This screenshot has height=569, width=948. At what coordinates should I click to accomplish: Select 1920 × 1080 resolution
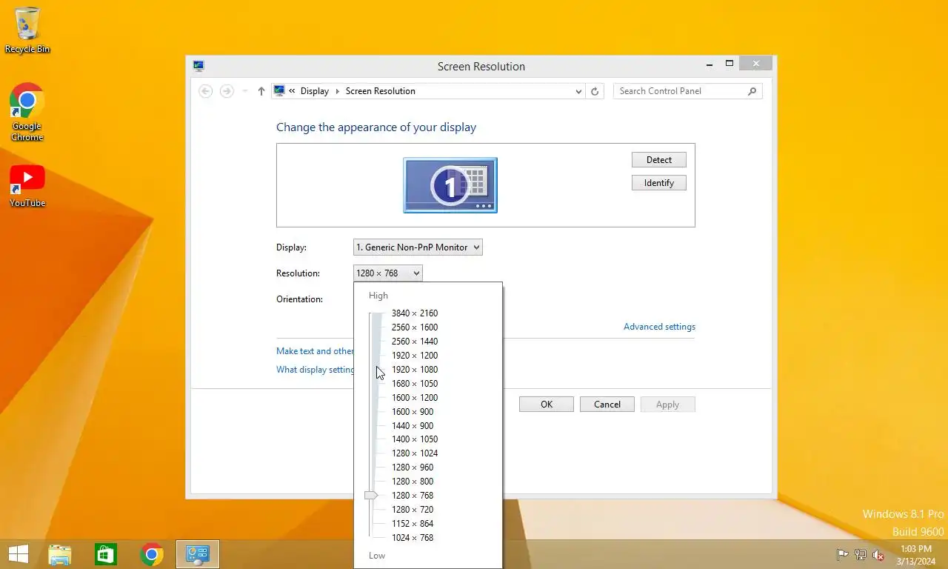tap(415, 370)
